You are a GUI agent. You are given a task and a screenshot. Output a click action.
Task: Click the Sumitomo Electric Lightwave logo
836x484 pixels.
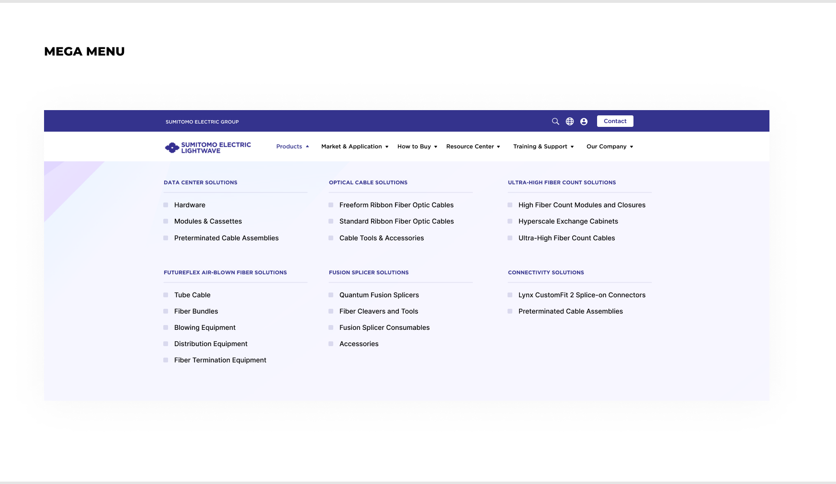[x=208, y=147]
